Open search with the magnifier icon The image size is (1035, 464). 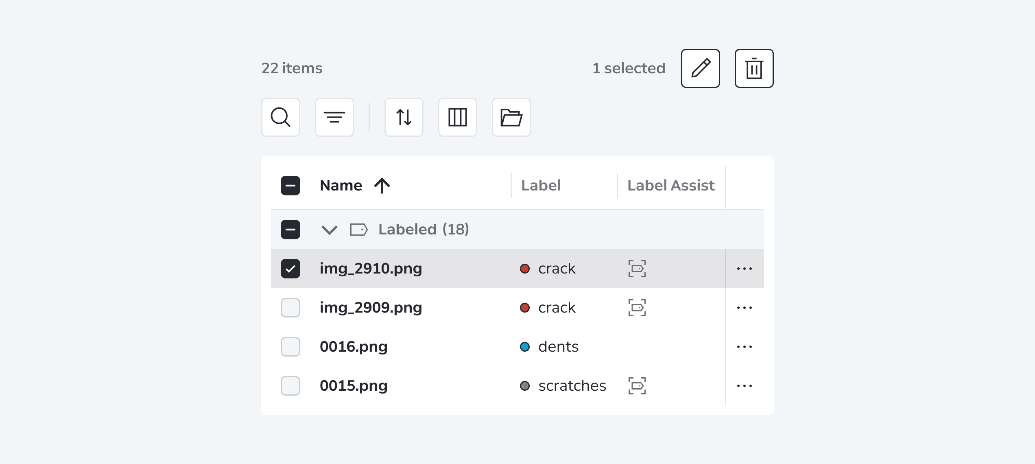pos(281,117)
